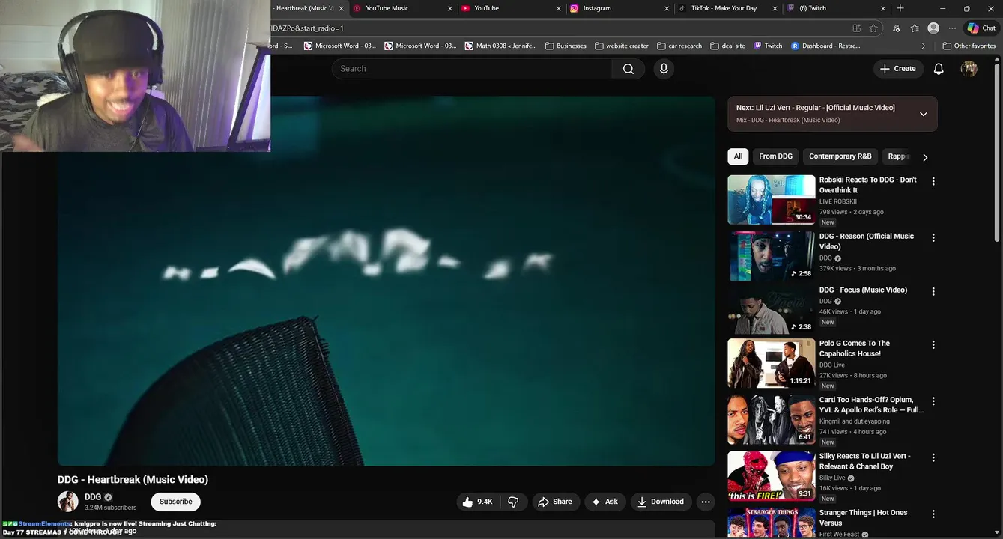
Task: Expand the Next up mix panel
Action: [x=923, y=114]
